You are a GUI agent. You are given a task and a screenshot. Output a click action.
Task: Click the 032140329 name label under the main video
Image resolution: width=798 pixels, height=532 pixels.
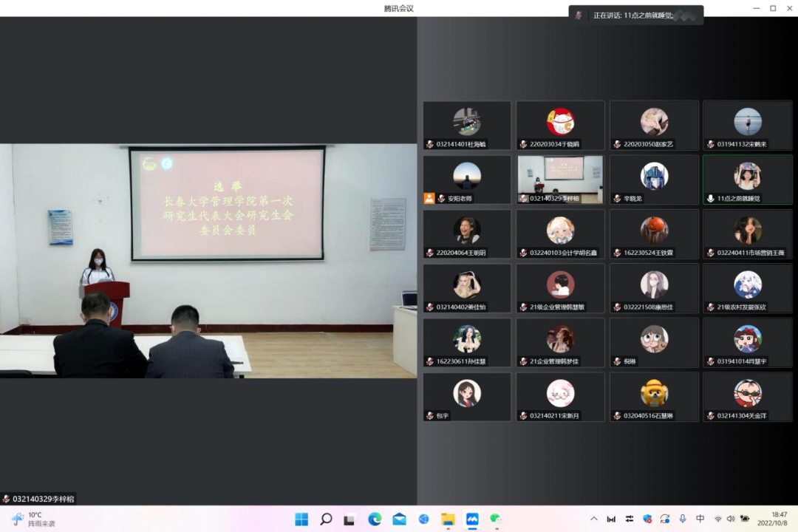pyautogui.click(x=44, y=499)
